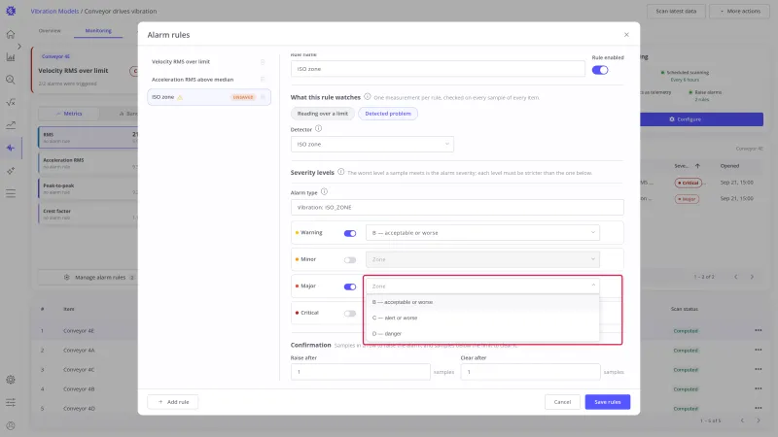Select Reading over a limit option
This screenshot has width=778, height=437.
coord(323,114)
